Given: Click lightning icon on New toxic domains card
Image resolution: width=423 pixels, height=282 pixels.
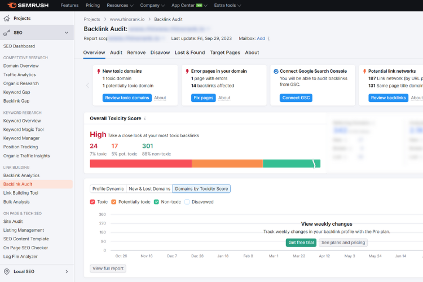Looking at the screenshot, I should (x=99, y=71).
